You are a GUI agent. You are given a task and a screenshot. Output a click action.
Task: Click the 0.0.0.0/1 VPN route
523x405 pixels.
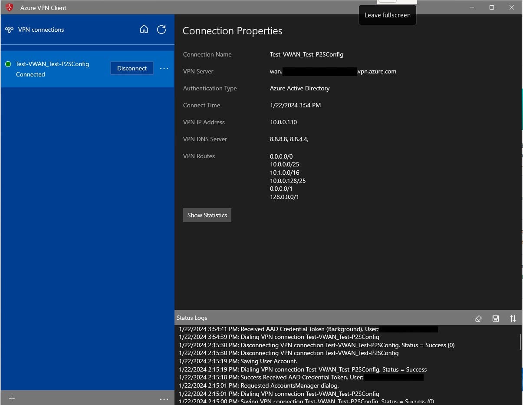281,189
